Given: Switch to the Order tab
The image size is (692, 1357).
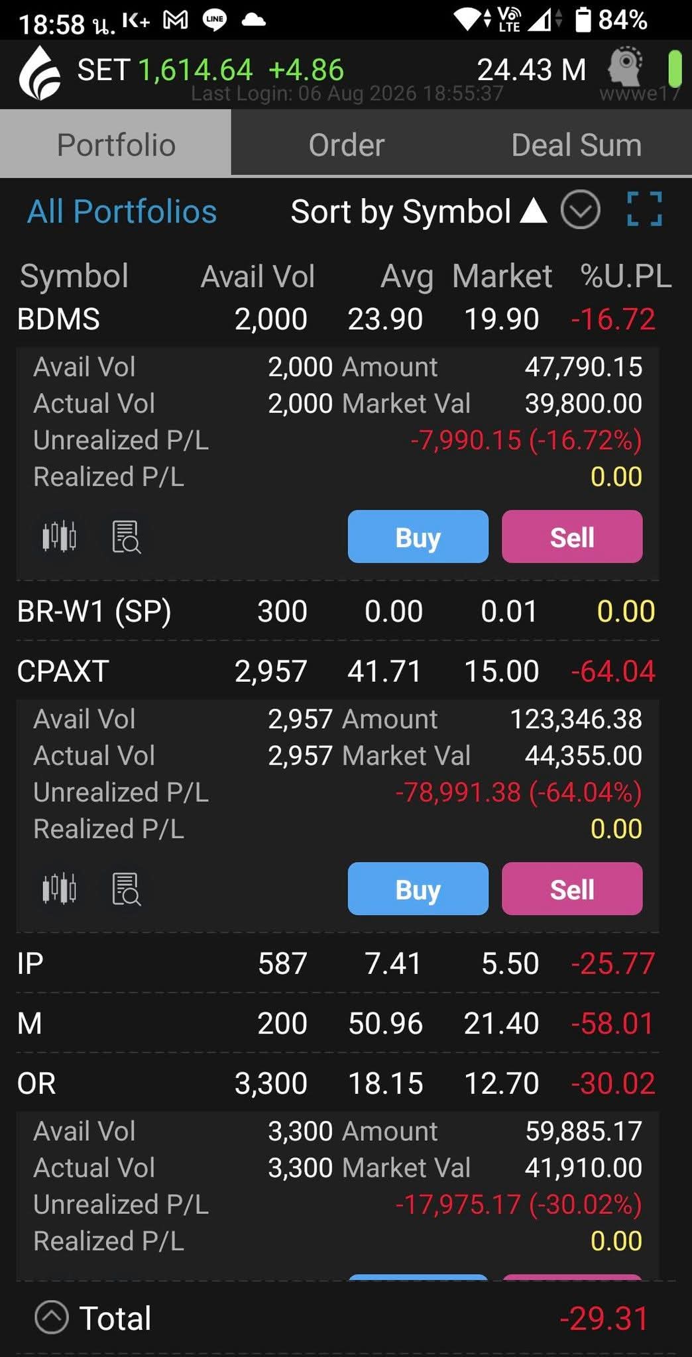Looking at the screenshot, I should [x=346, y=144].
